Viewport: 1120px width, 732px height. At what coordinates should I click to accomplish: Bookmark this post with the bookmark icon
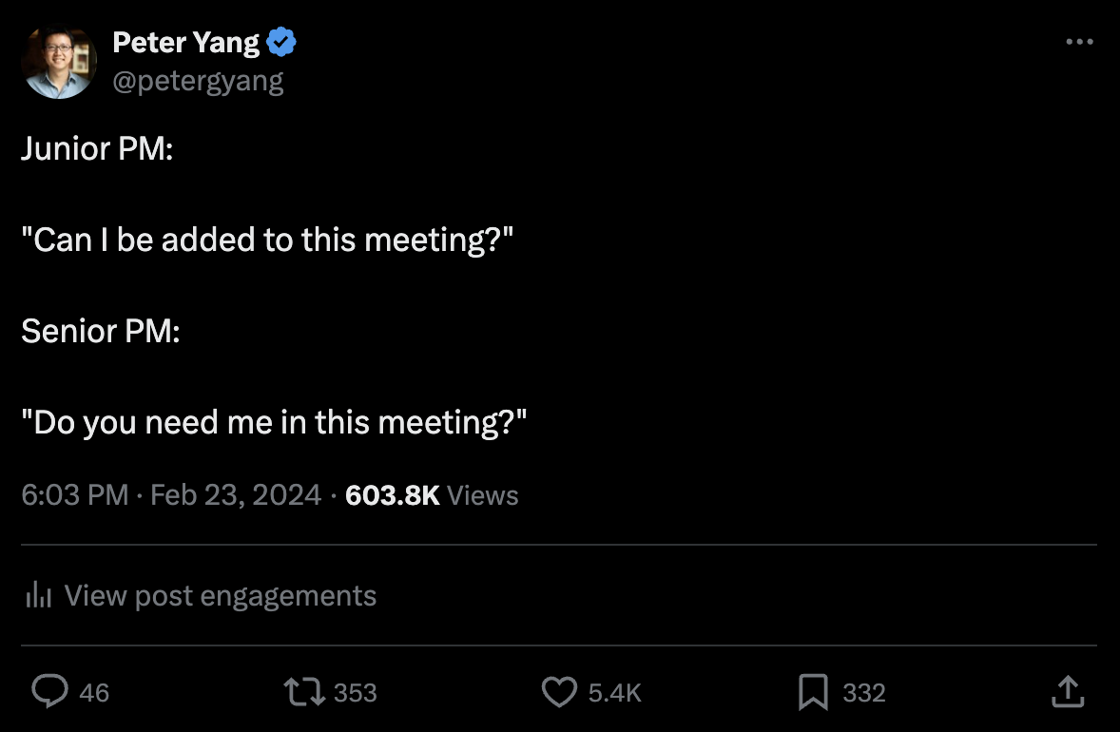813,691
